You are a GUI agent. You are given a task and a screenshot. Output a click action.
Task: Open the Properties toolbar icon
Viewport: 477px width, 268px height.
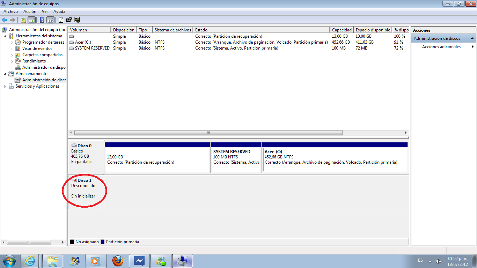(x=69, y=20)
